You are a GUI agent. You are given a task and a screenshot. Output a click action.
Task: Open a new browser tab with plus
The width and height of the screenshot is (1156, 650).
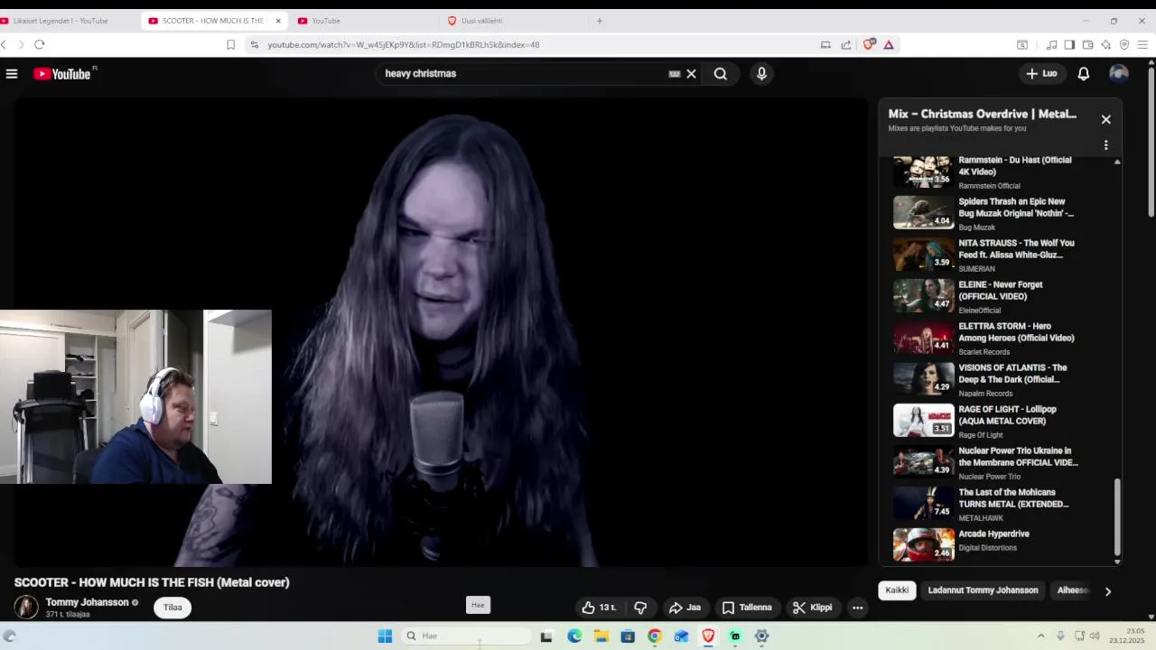(599, 21)
